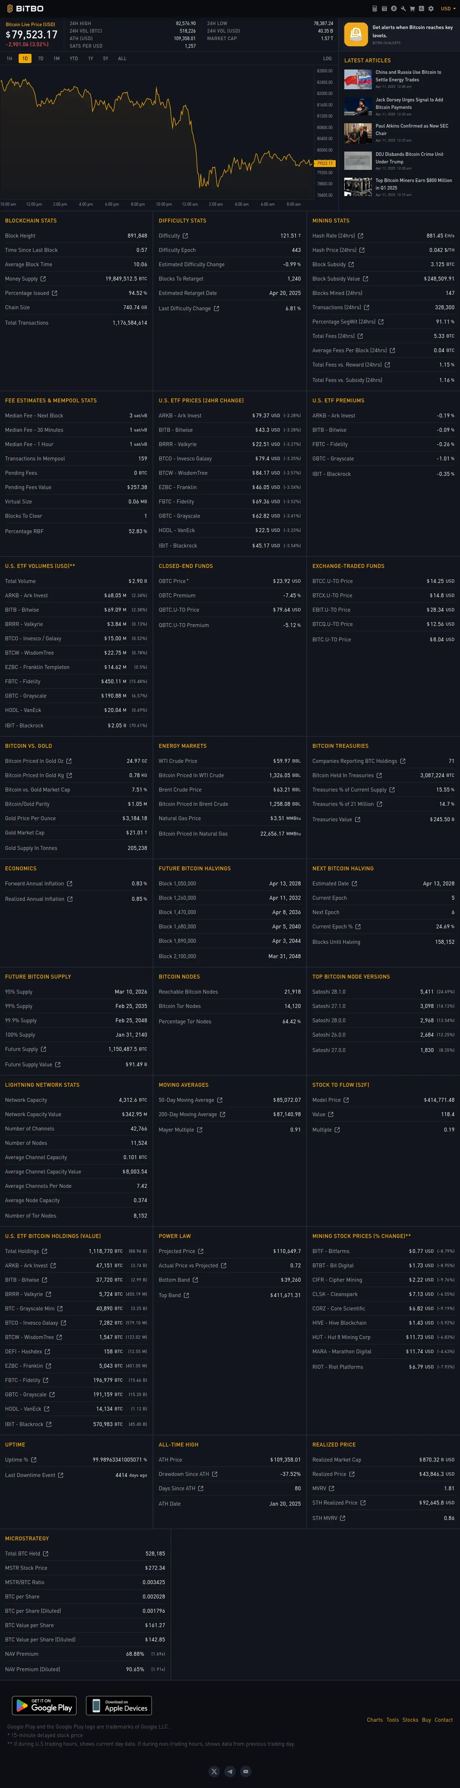Toggle the LOG scale on chart
Viewport: 460px width, 1788px height.
tap(327, 58)
